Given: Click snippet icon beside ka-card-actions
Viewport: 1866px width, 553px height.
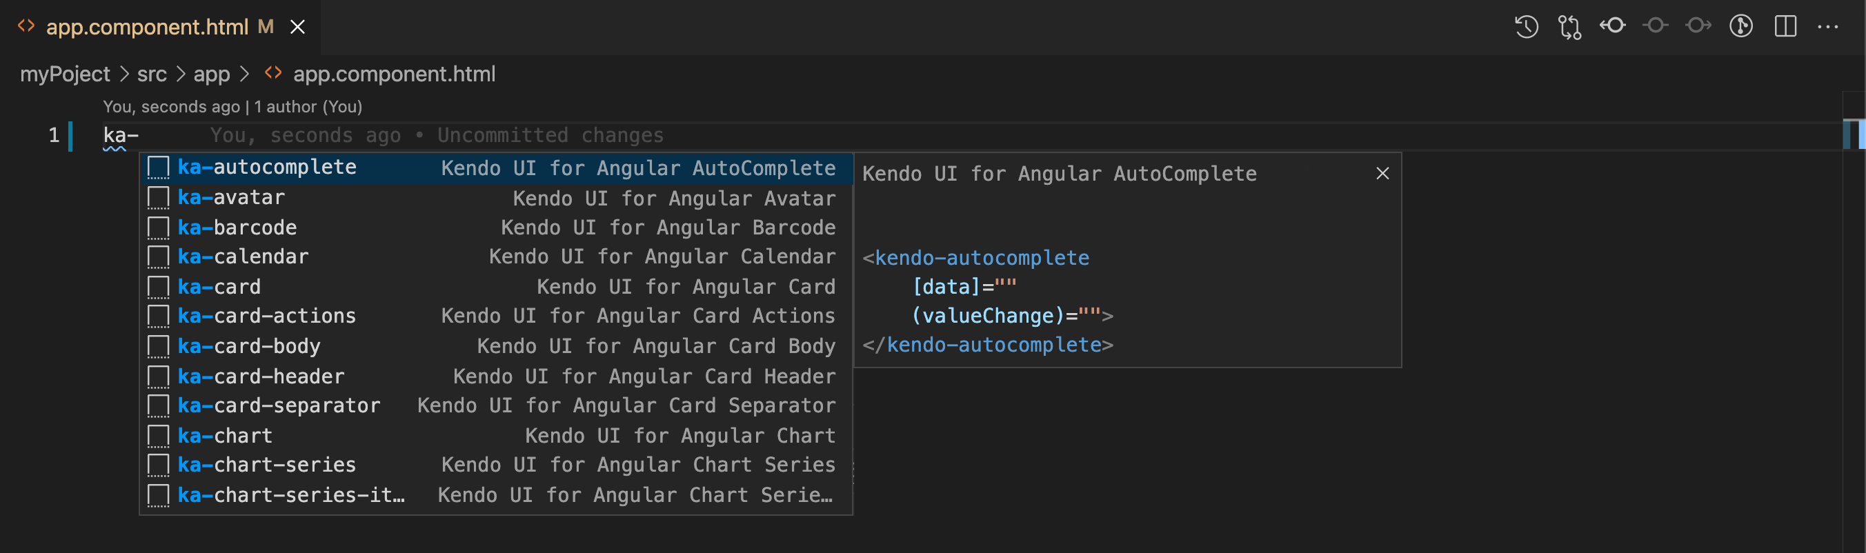Looking at the screenshot, I should [x=158, y=316].
